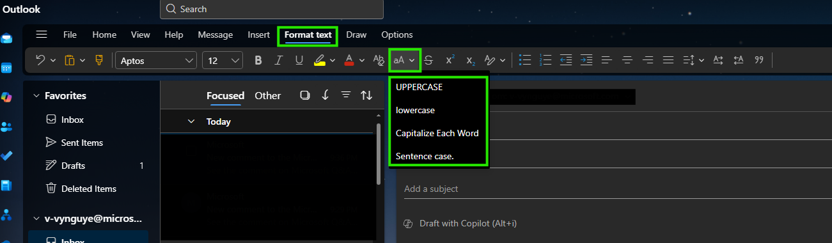Apply yellow text highlight color

[x=320, y=60]
